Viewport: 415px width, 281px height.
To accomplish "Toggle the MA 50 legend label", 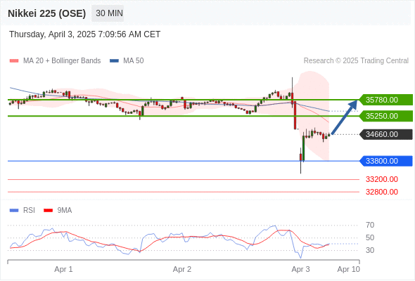I will tap(134, 61).
